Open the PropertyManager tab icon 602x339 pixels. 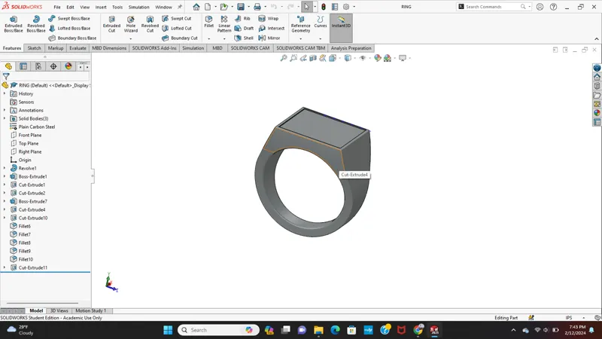[23, 66]
